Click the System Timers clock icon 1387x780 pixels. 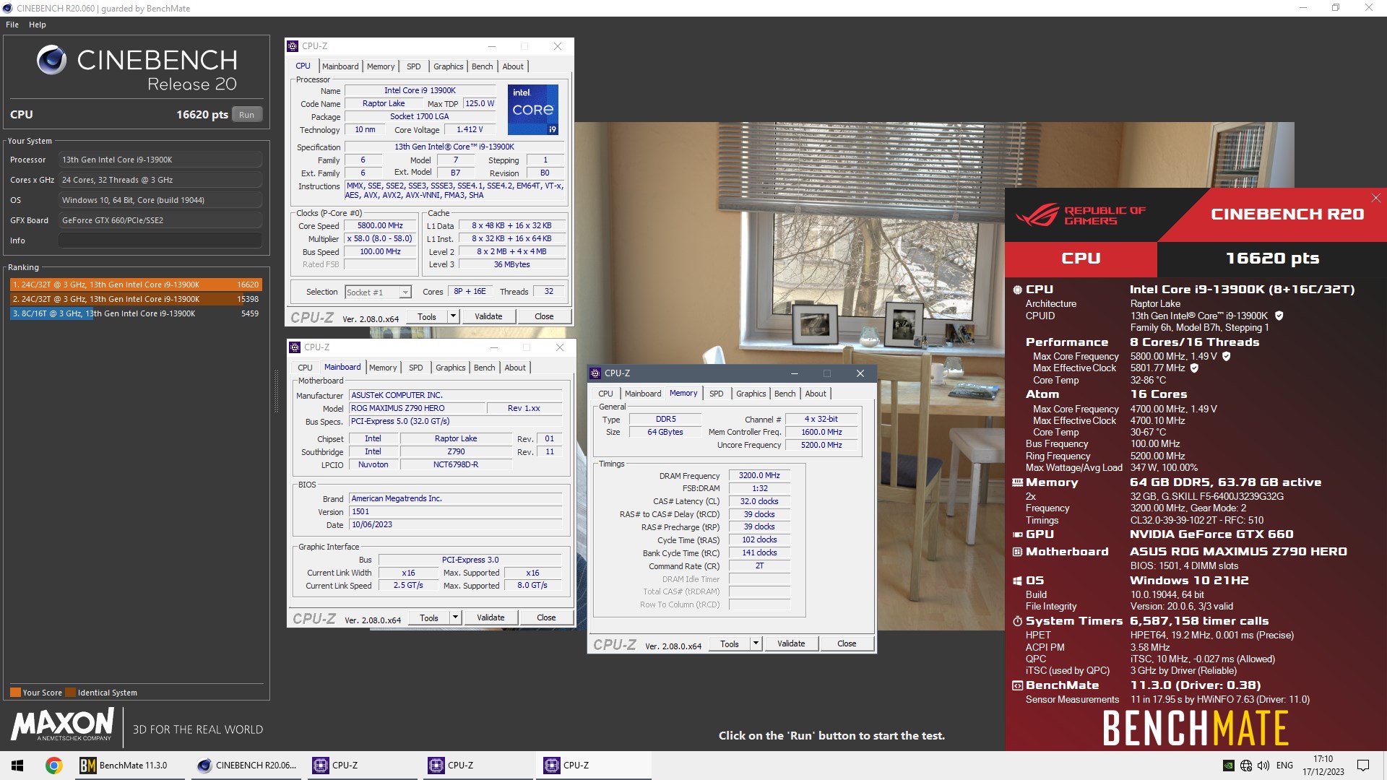[x=1018, y=621]
